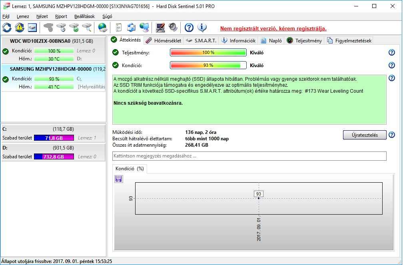Click the Samsung 41 °C temperature bar
Screen dimensions: 403x265
pos(54,87)
